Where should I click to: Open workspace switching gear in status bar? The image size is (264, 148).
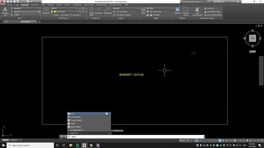tap(235, 141)
